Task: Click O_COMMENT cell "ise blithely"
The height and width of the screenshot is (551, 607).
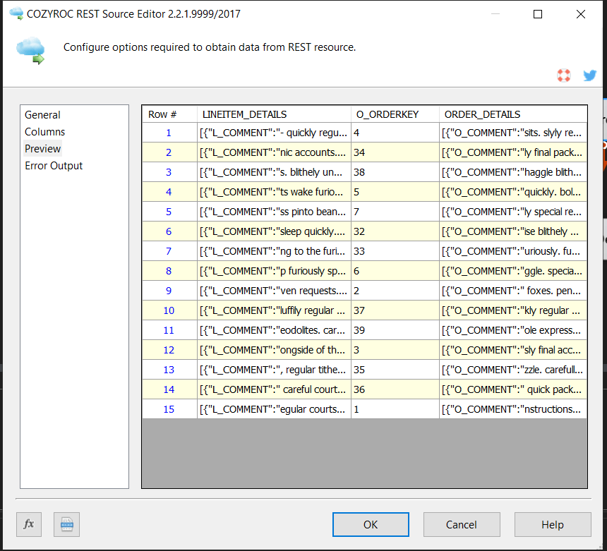Action: (513, 231)
